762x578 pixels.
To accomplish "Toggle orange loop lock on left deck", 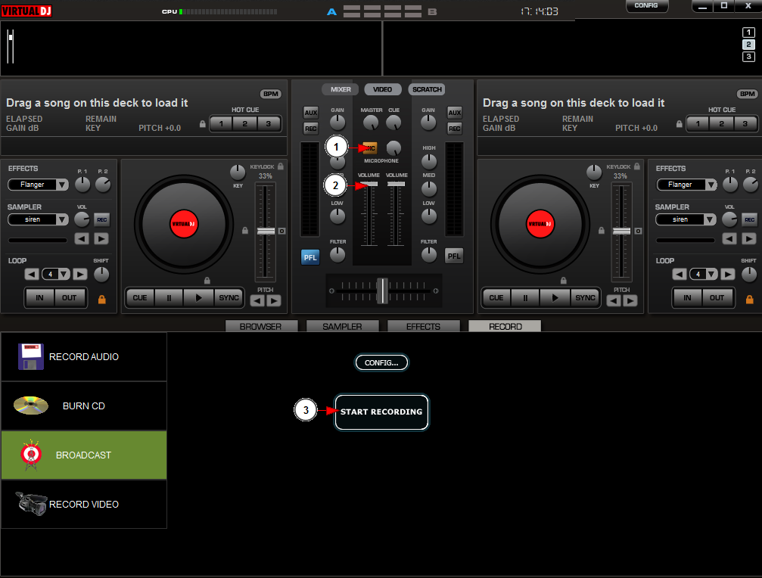I will (102, 299).
